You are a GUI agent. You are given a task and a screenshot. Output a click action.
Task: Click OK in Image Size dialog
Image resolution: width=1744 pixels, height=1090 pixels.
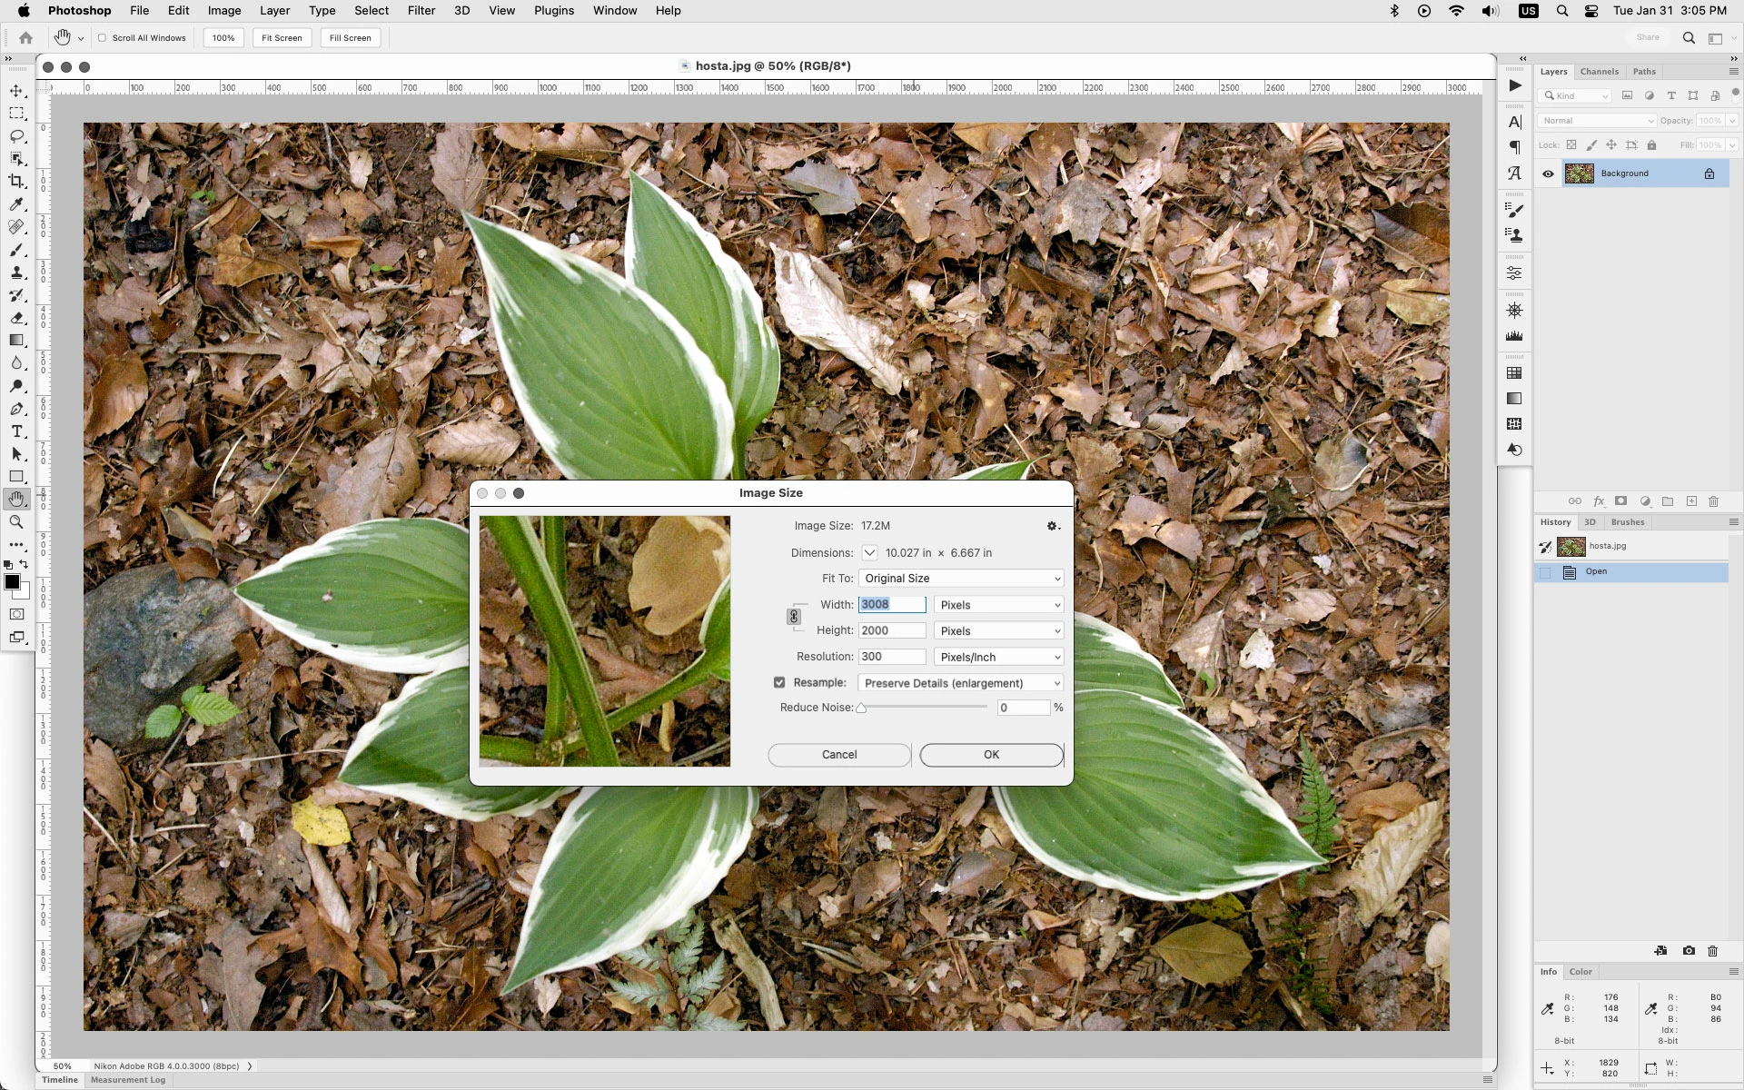991,755
